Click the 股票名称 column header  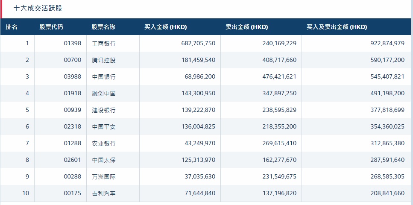pyautogui.click(x=103, y=27)
